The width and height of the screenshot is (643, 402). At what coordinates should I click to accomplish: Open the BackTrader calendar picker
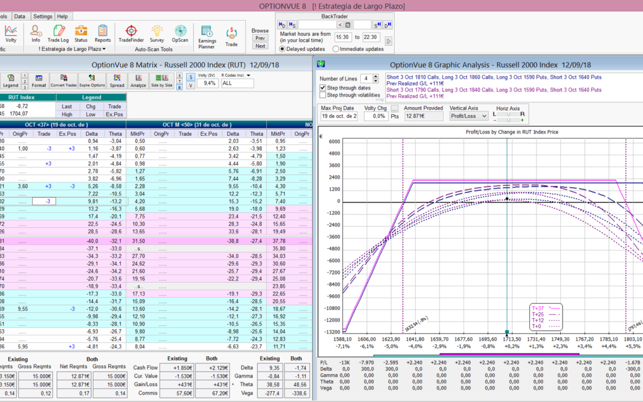(348, 25)
